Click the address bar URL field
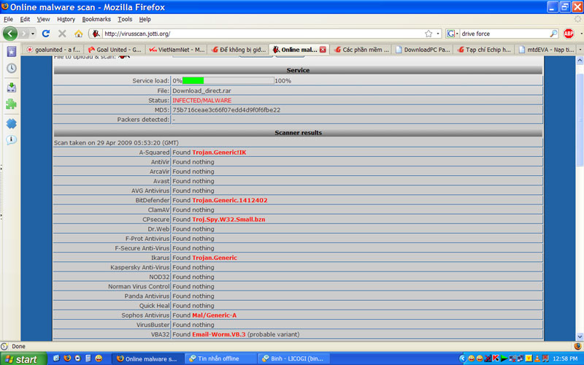 pyautogui.click(x=263, y=34)
